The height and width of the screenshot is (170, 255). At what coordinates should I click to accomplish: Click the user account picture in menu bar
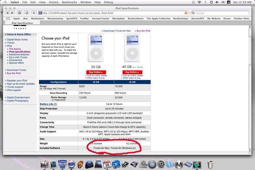[x=229, y=2]
